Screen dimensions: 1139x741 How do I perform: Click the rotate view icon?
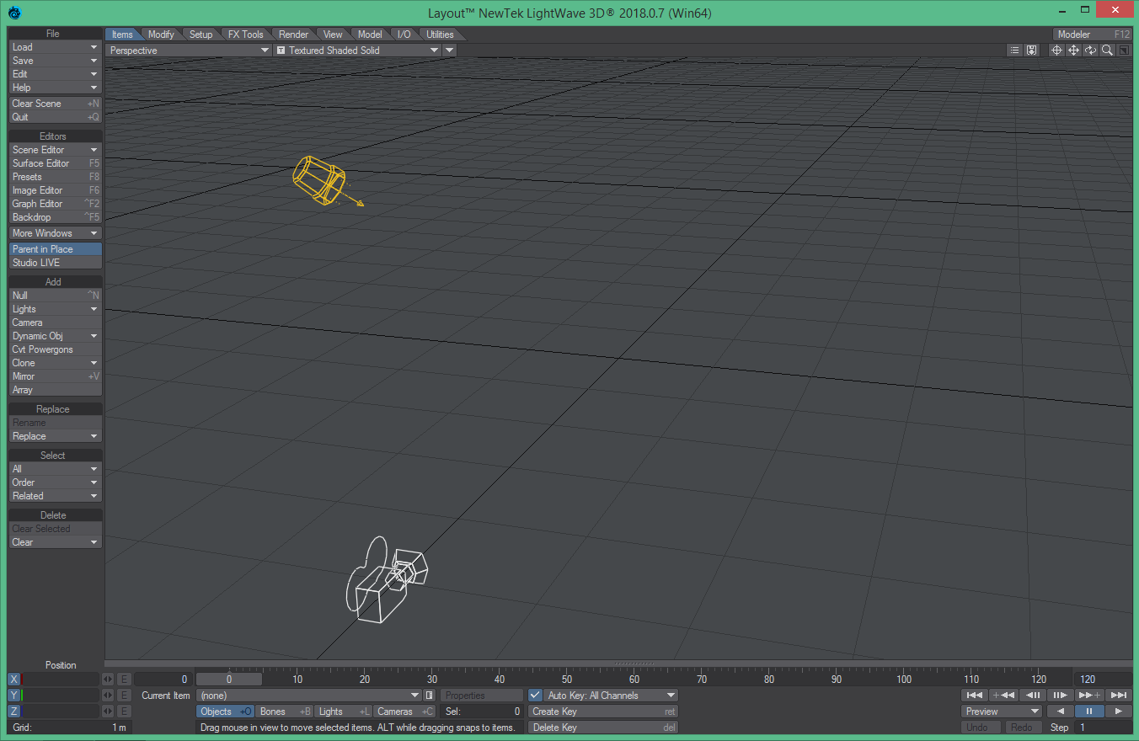(1090, 51)
